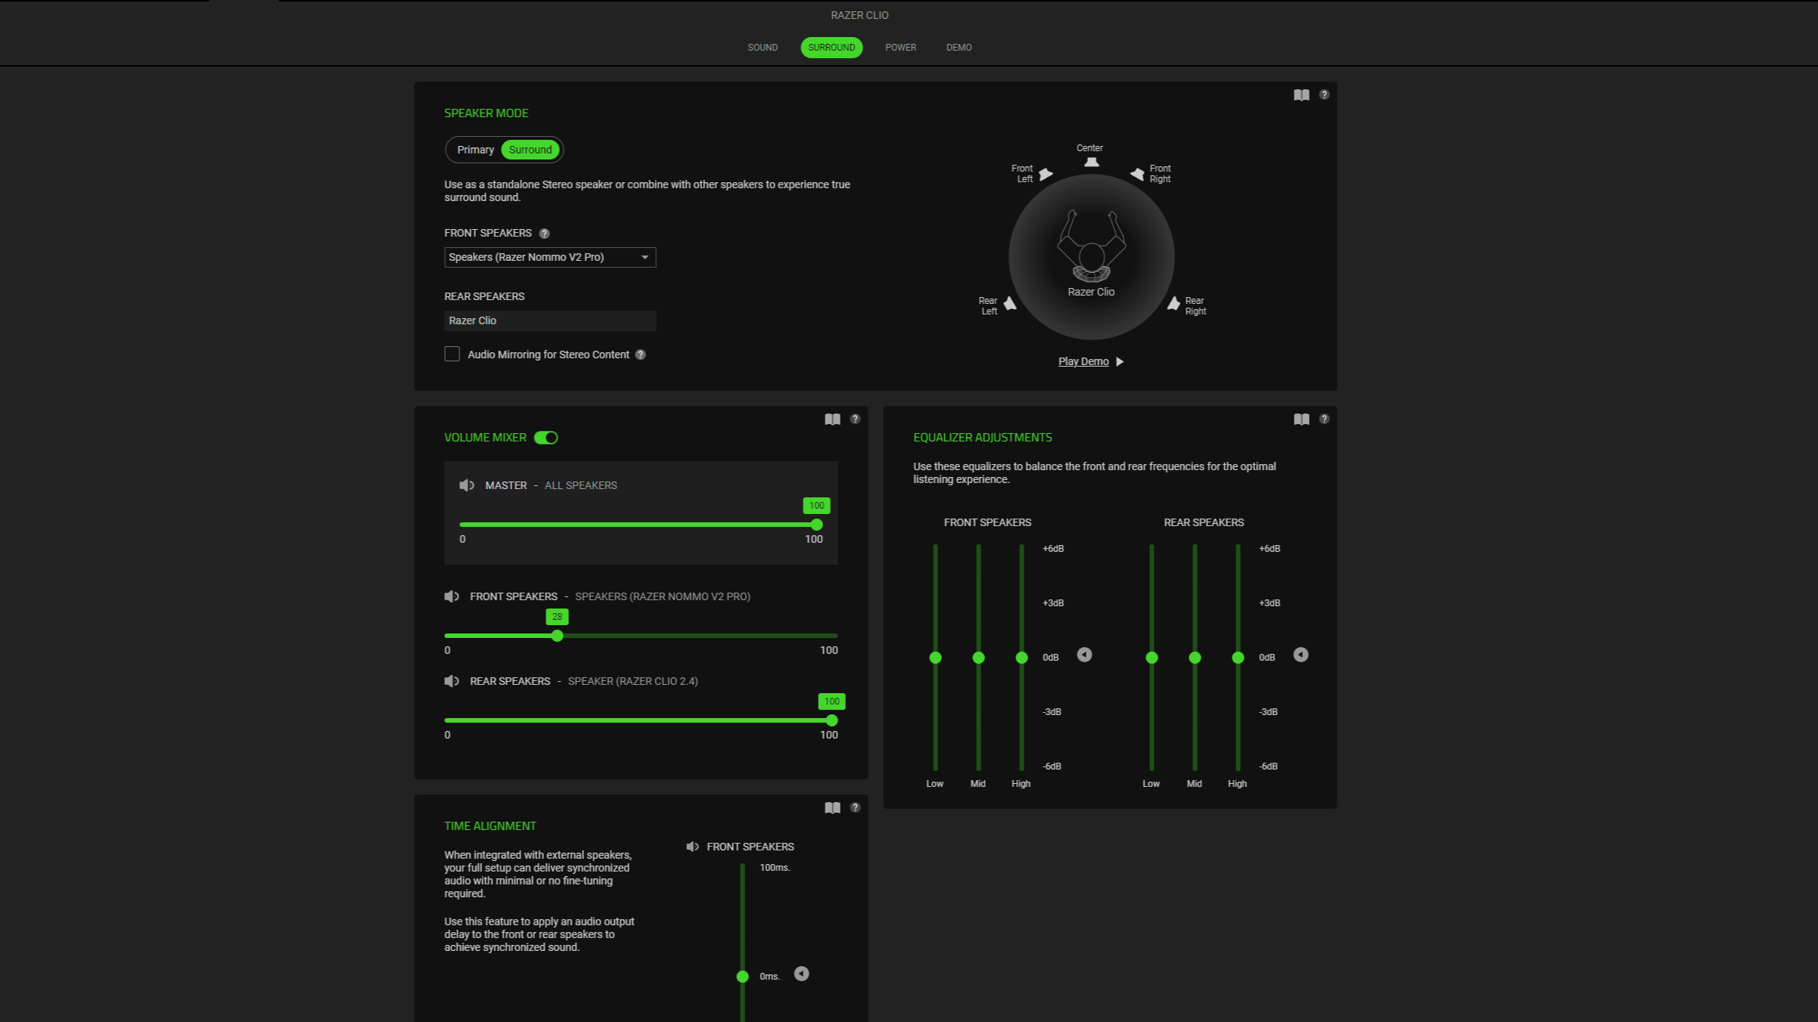
Task: Select the Primary speaker mode option
Action: pyautogui.click(x=475, y=150)
